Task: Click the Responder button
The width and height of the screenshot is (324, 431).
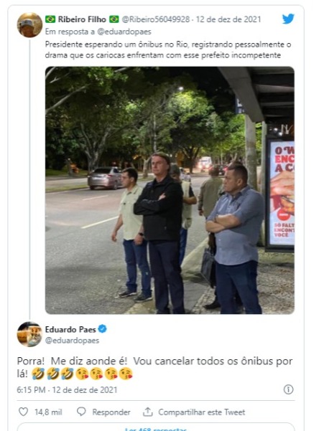Action: click(111, 412)
